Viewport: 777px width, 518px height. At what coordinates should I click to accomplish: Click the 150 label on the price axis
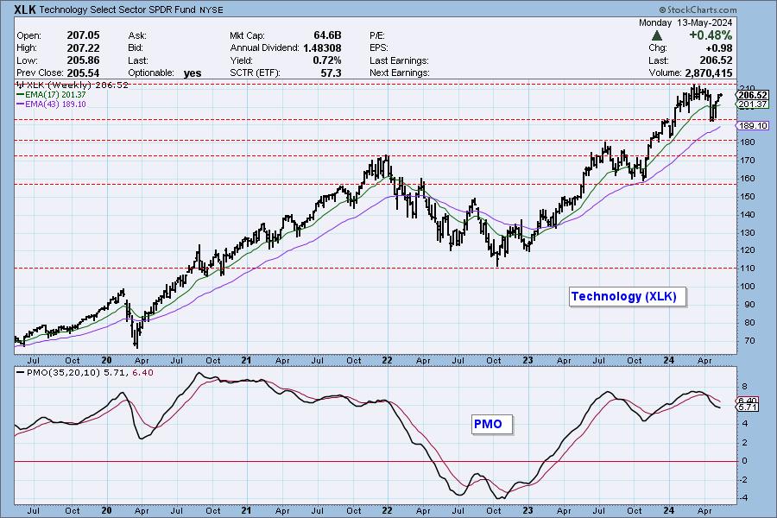[x=748, y=196]
